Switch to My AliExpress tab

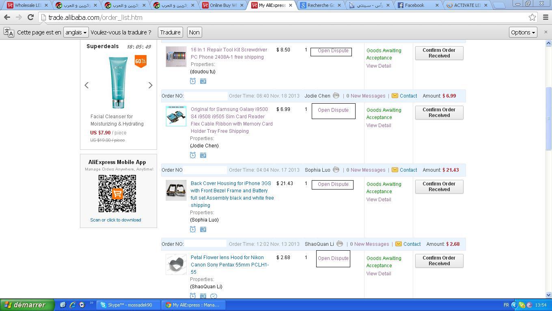coord(272,5)
